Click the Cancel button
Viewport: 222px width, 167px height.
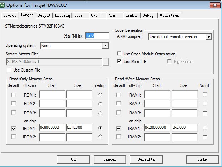(110, 159)
